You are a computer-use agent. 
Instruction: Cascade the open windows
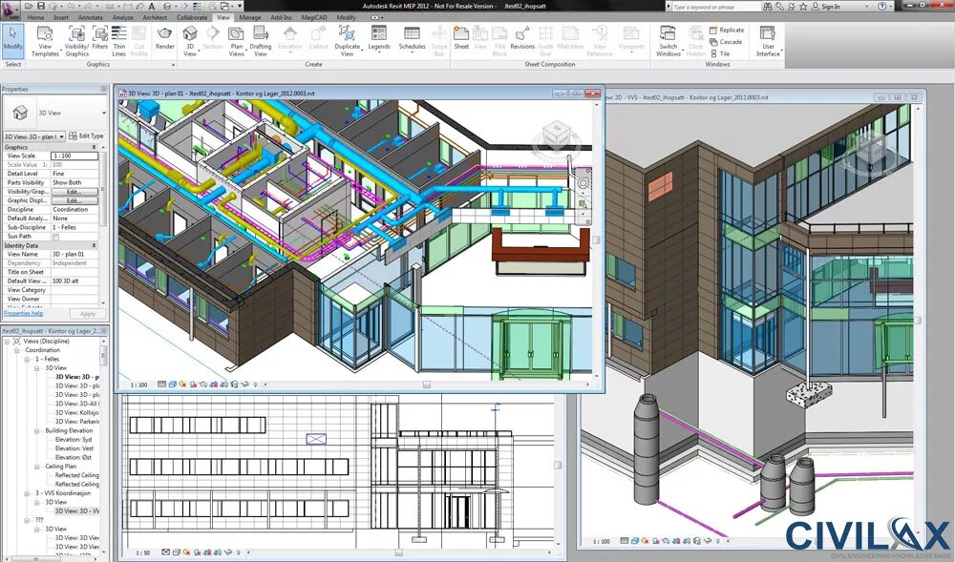coord(726,41)
